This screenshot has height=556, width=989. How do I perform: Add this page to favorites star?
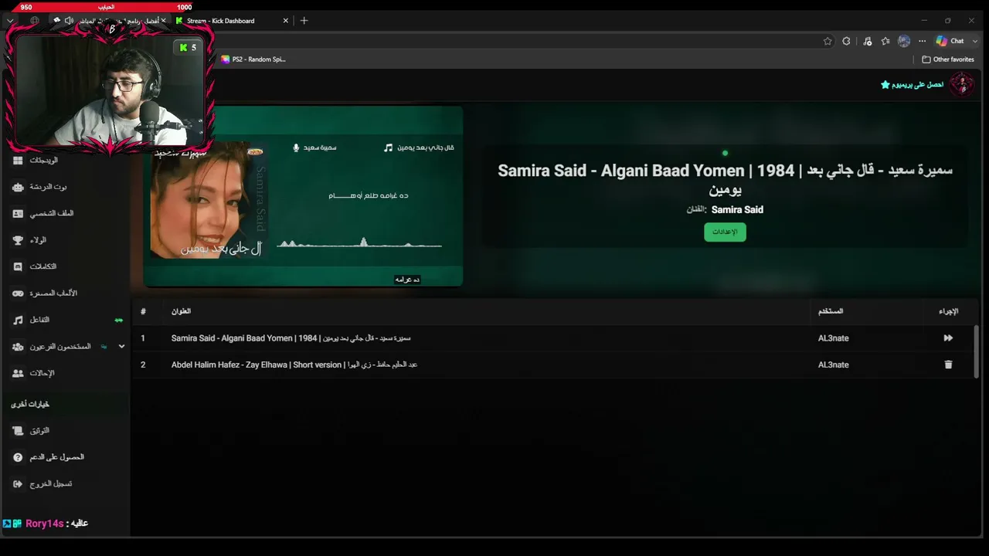[828, 41]
